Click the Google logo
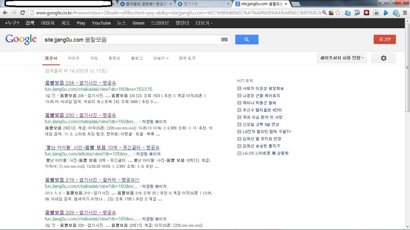This screenshot has height=230, width=410. (21, 40)
